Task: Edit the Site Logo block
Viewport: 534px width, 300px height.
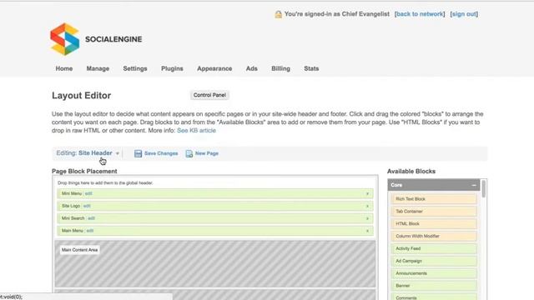Action: coord(87,206)
